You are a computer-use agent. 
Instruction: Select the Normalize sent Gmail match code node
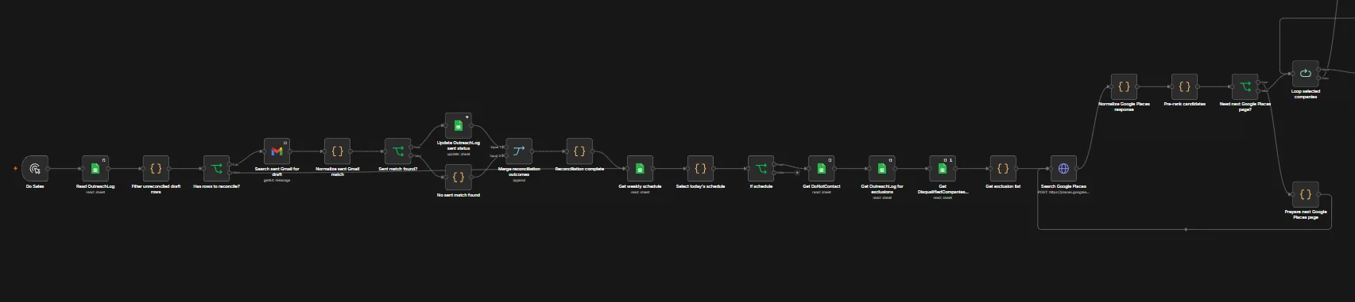pos(338,151)
